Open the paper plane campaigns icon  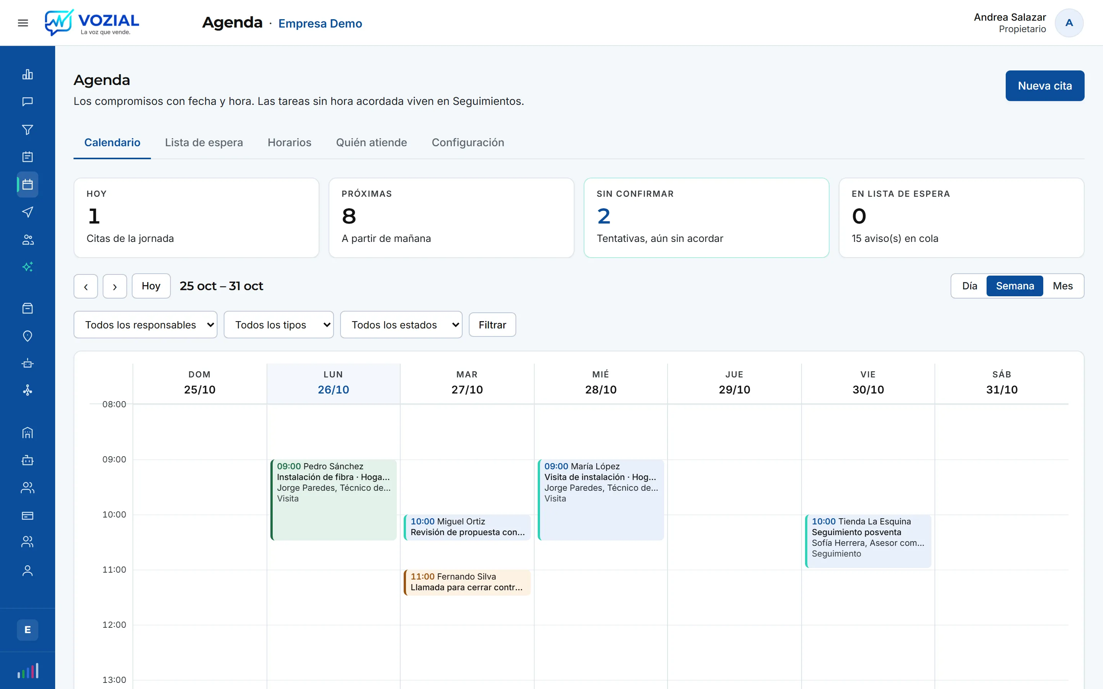pos(27,212)
